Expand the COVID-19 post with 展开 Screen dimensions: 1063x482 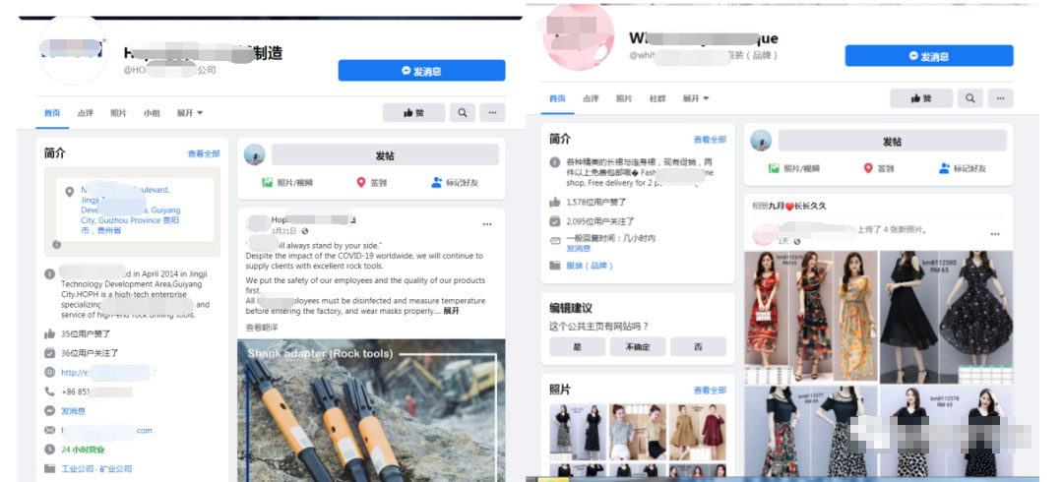(x=452, y=311)
